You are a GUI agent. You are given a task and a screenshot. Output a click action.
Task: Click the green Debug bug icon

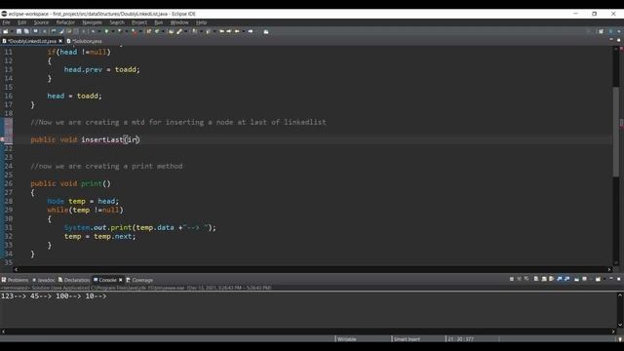106,31
